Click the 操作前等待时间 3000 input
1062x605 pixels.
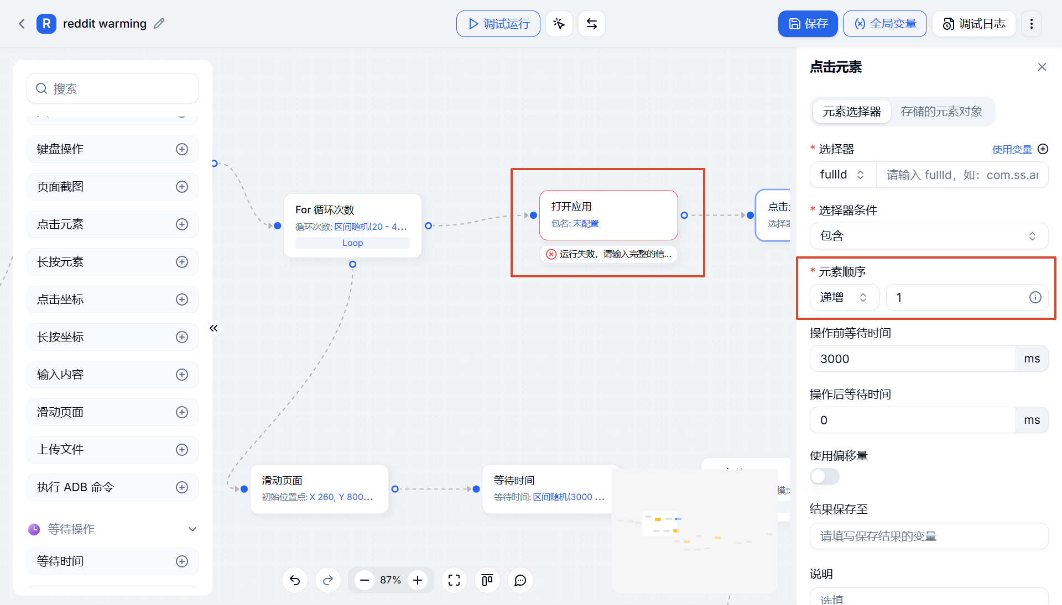(x=913, y=359)
